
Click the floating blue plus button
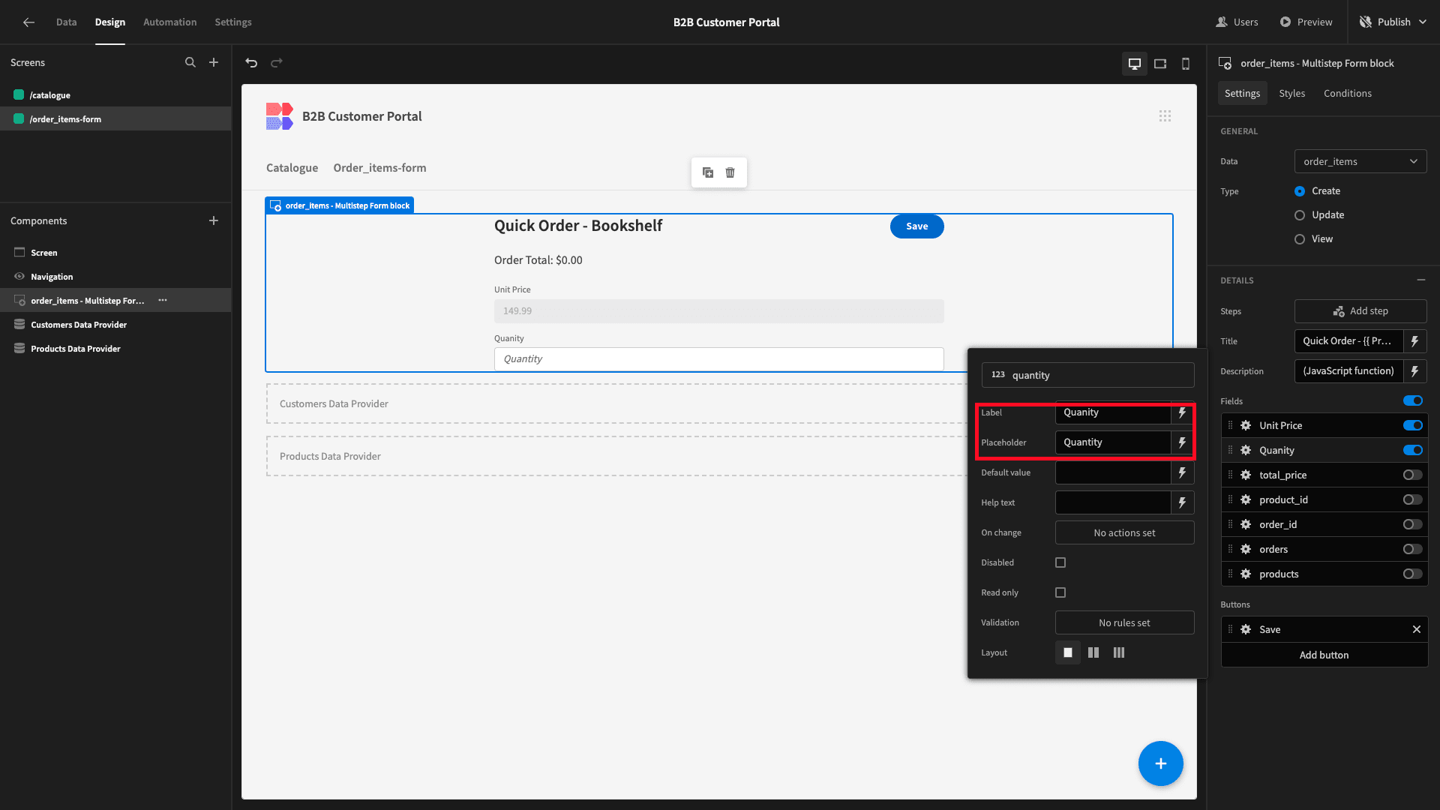tap(1161, 763)
